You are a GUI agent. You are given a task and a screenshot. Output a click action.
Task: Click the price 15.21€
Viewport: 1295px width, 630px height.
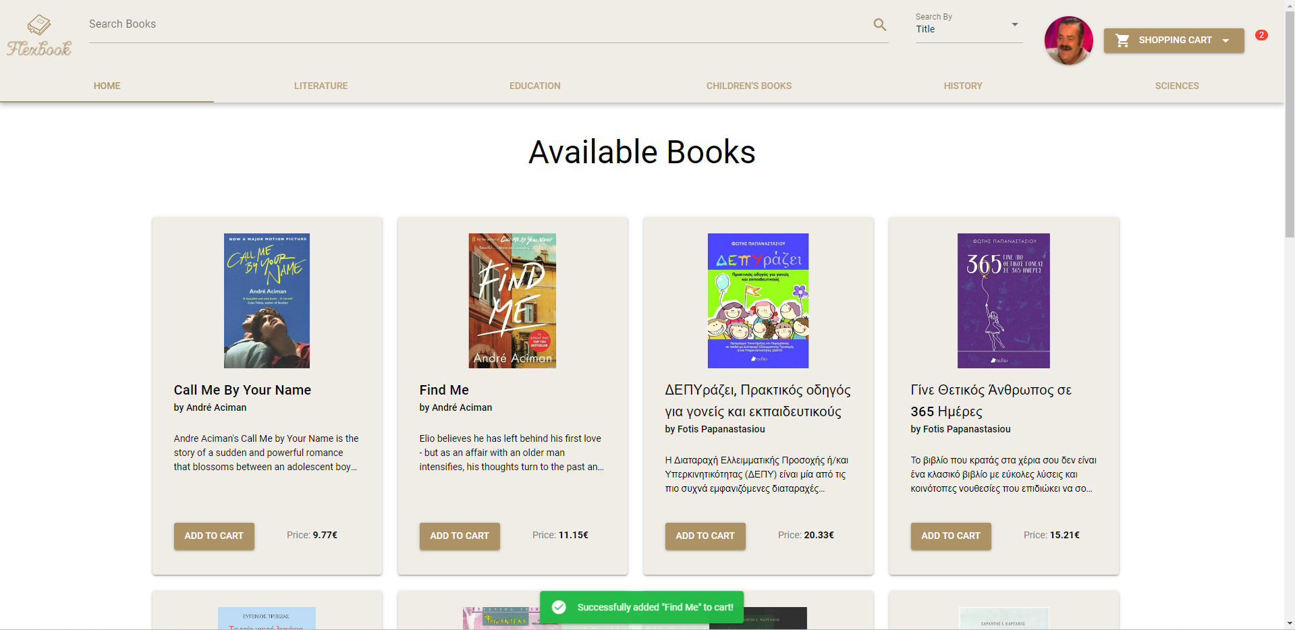coord(1064,535)
